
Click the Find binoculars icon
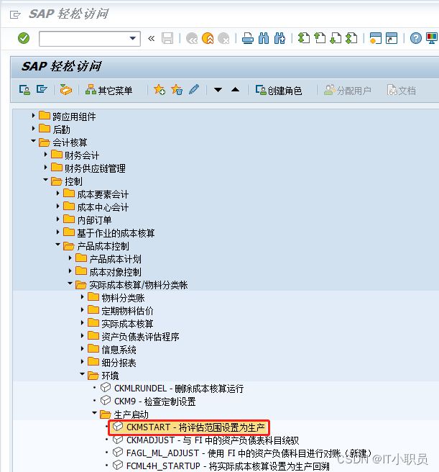tap(264, 38)
